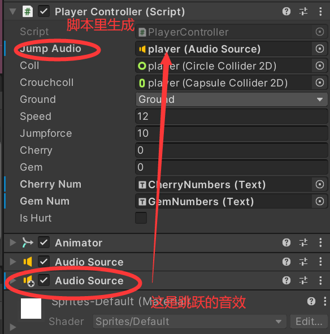This screenshot has width=330, height=334.
Task: Open the Ground layer mask dropdown
Action: pyautogui.click(x=232, y=99)
